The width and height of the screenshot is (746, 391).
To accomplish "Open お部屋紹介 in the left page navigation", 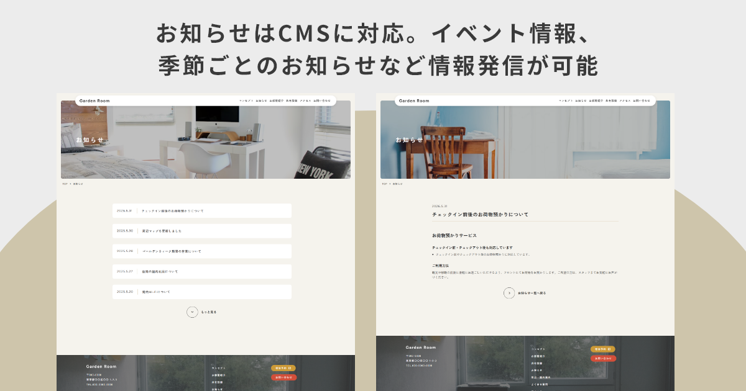I will click(277, 101).
